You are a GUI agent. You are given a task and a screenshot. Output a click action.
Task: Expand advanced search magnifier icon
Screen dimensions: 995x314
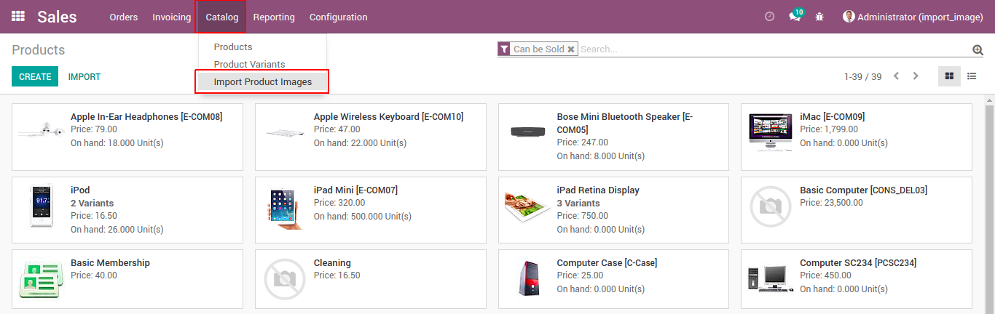978,49
